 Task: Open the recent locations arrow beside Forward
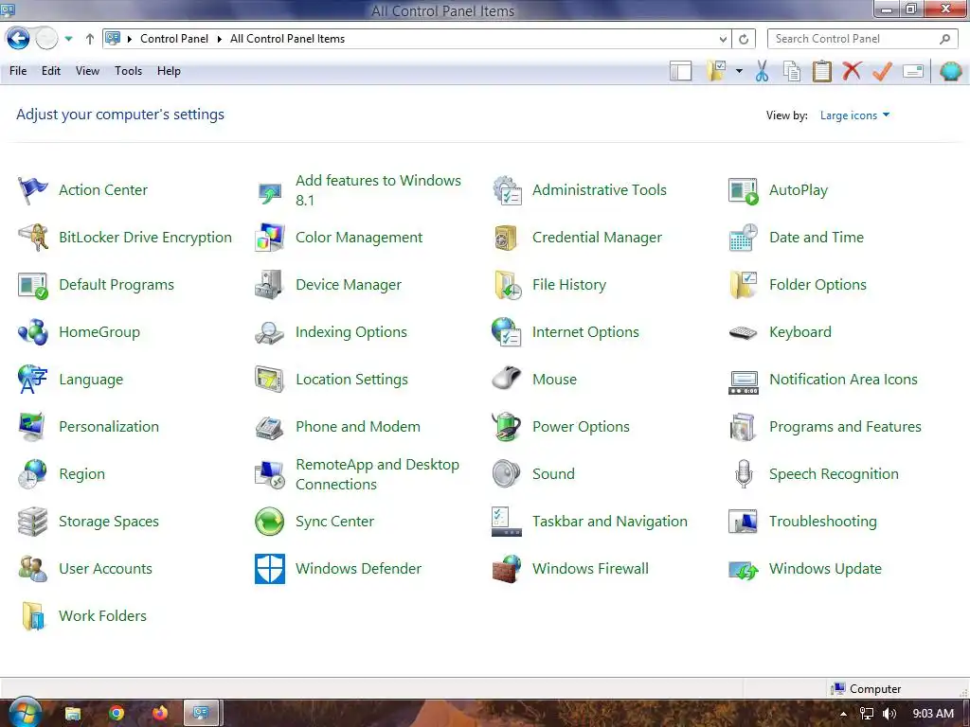coord(68,39)
